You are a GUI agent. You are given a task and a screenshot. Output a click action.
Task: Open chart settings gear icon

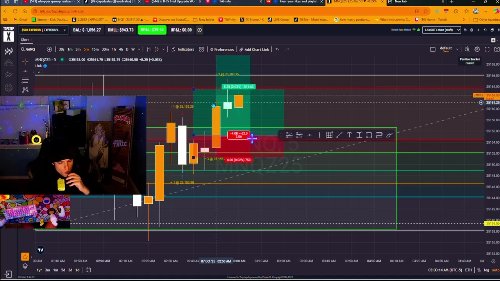click(x=477, y=49)
